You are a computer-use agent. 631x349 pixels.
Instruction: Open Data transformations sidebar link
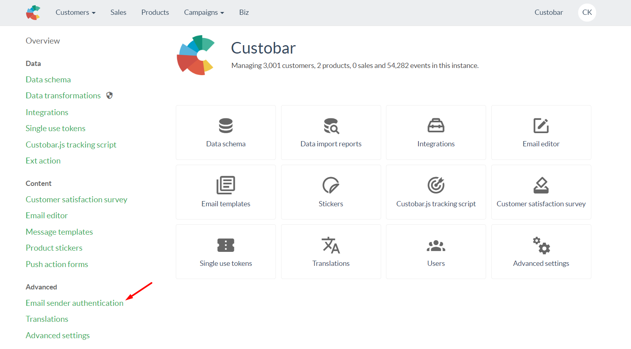(63, 96)
